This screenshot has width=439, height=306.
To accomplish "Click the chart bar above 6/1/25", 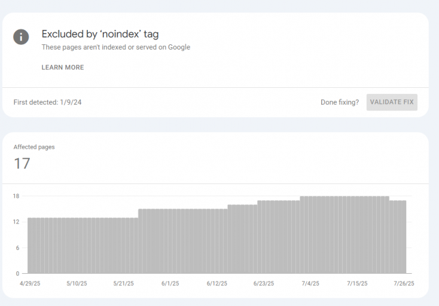I will coord(170,241).
